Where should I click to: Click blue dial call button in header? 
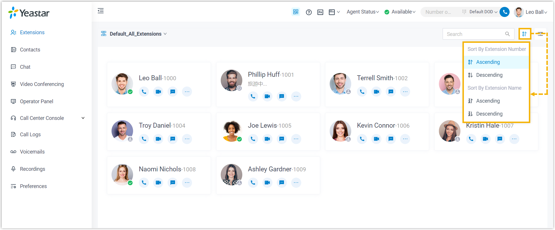[x=504, y=12]
